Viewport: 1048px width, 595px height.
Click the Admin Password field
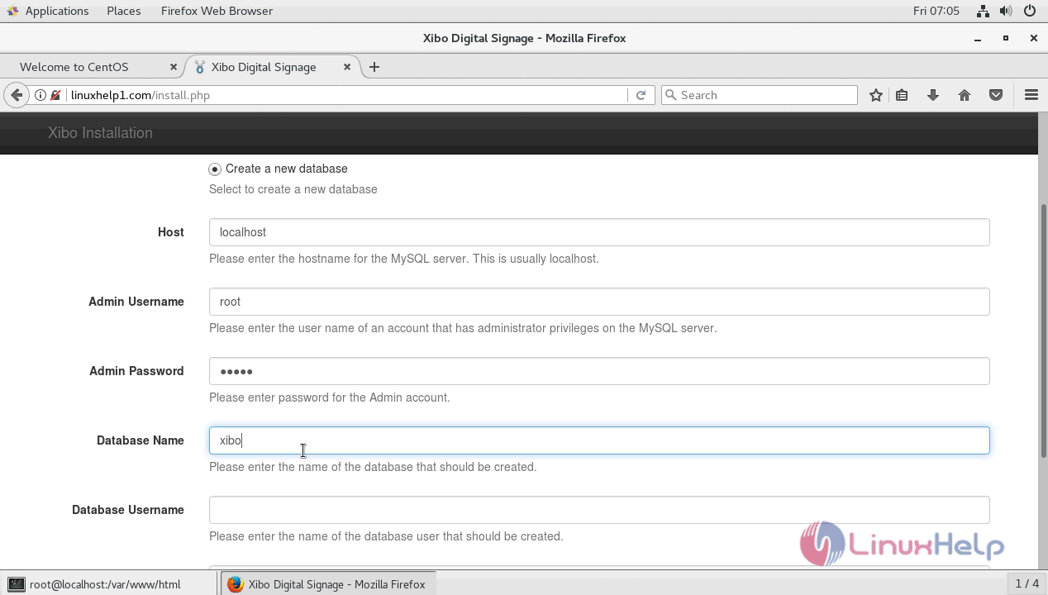pos(599,371)
